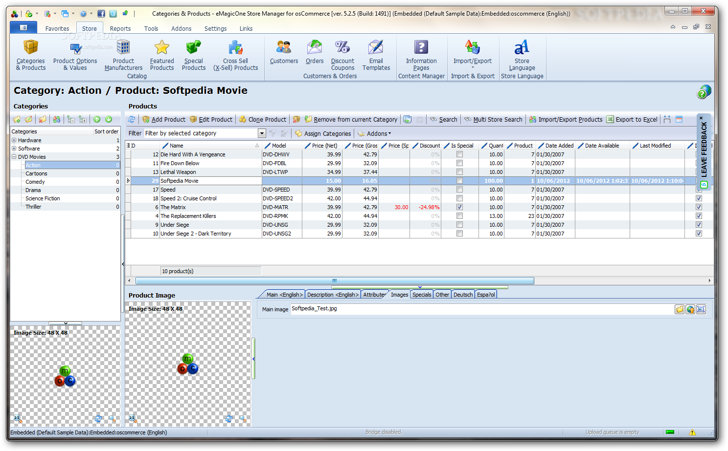Click Export to Excel button
Image resolution: width=728 pixels, height=451 pixels.
[632, 120]
